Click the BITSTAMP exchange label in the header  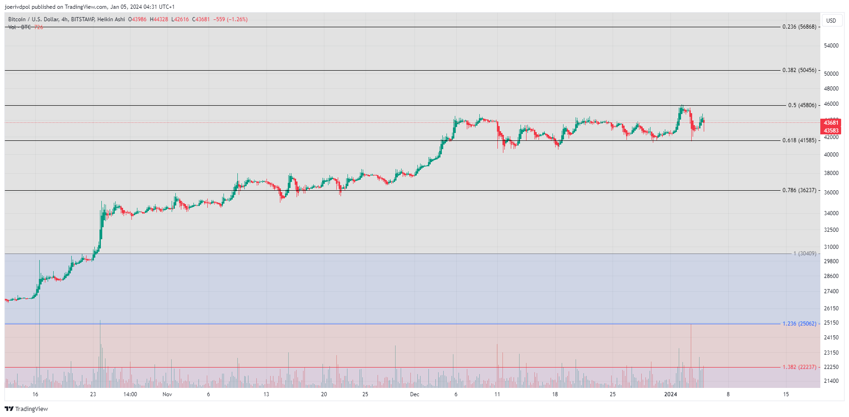coord(83,19)
